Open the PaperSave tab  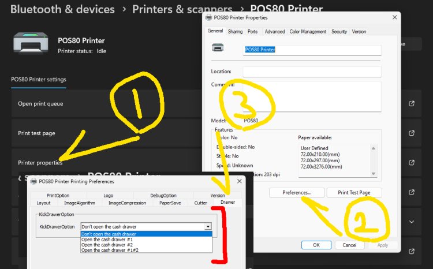(170, 203)
